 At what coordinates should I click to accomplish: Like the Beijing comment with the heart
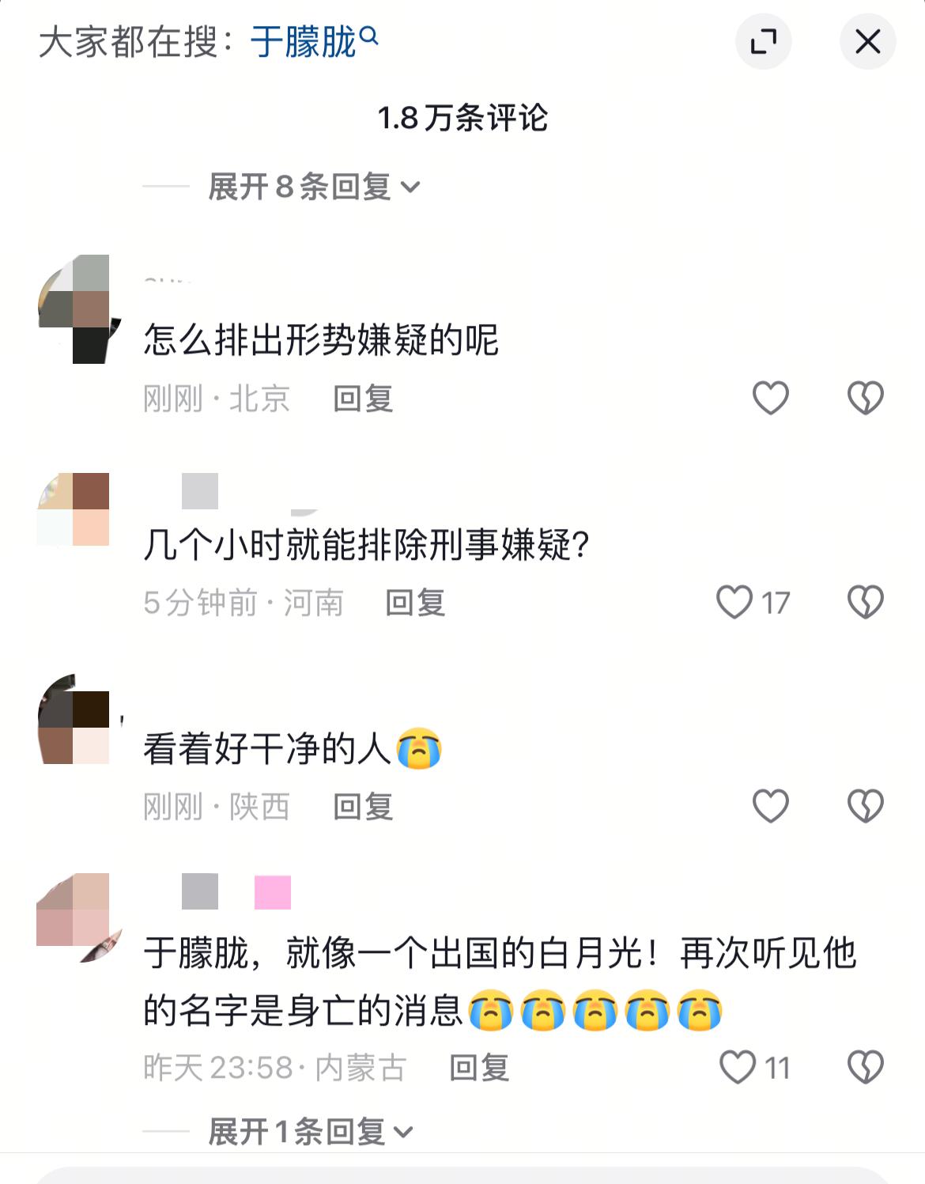770,397
